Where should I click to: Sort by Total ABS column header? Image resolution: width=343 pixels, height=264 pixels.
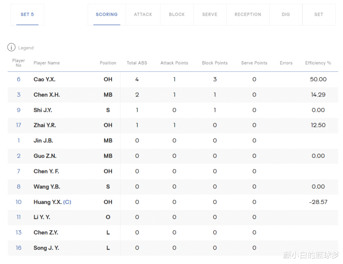[137, 63]
